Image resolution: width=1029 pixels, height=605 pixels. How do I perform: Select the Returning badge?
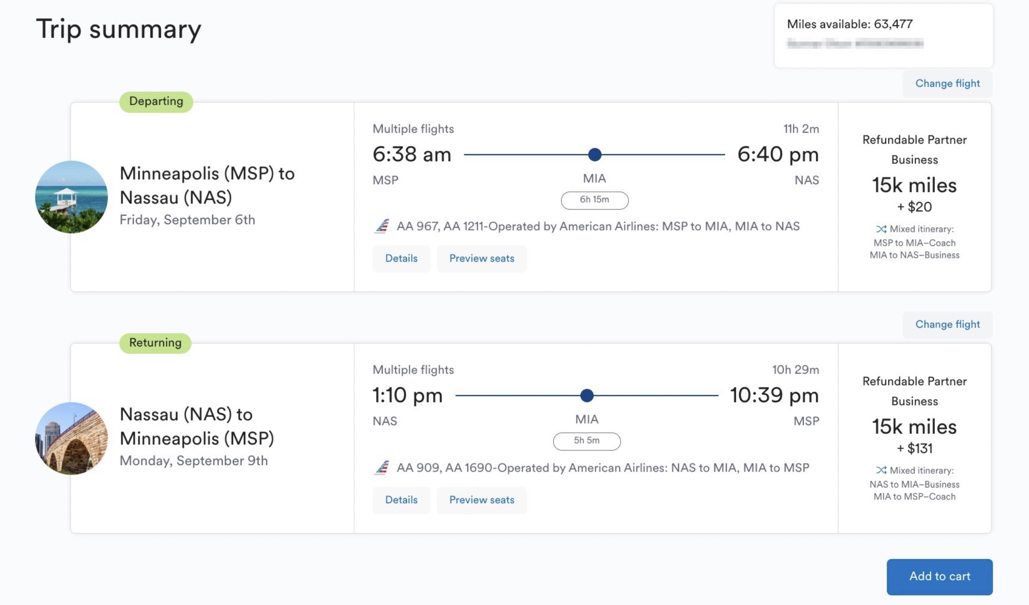(155, 342)
